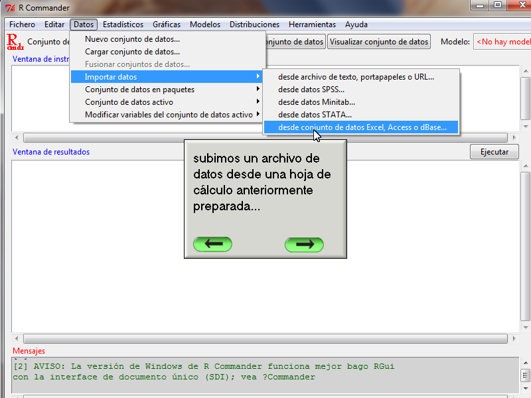Click the R Commander title bar icon
The height and width of the screenshot is (398, 531).
(x=10, y=8)
